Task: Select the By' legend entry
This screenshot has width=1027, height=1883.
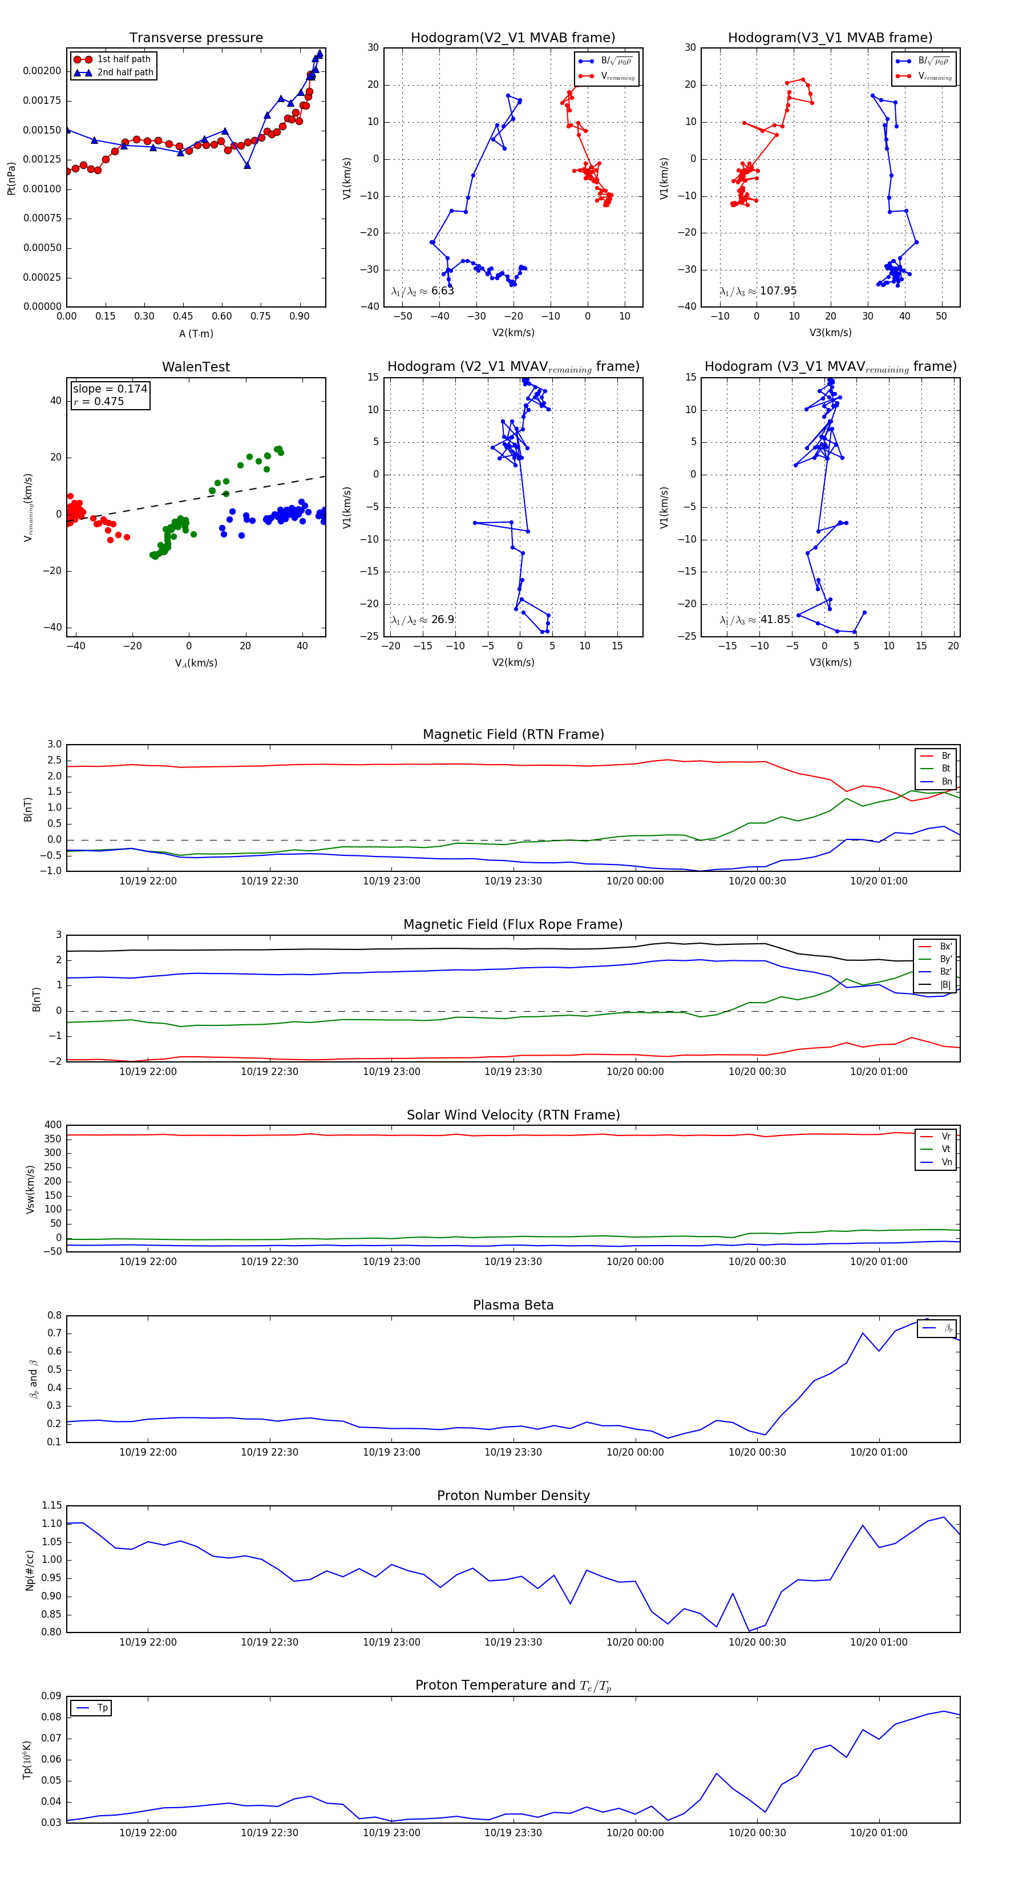Action: pos(935,959)
